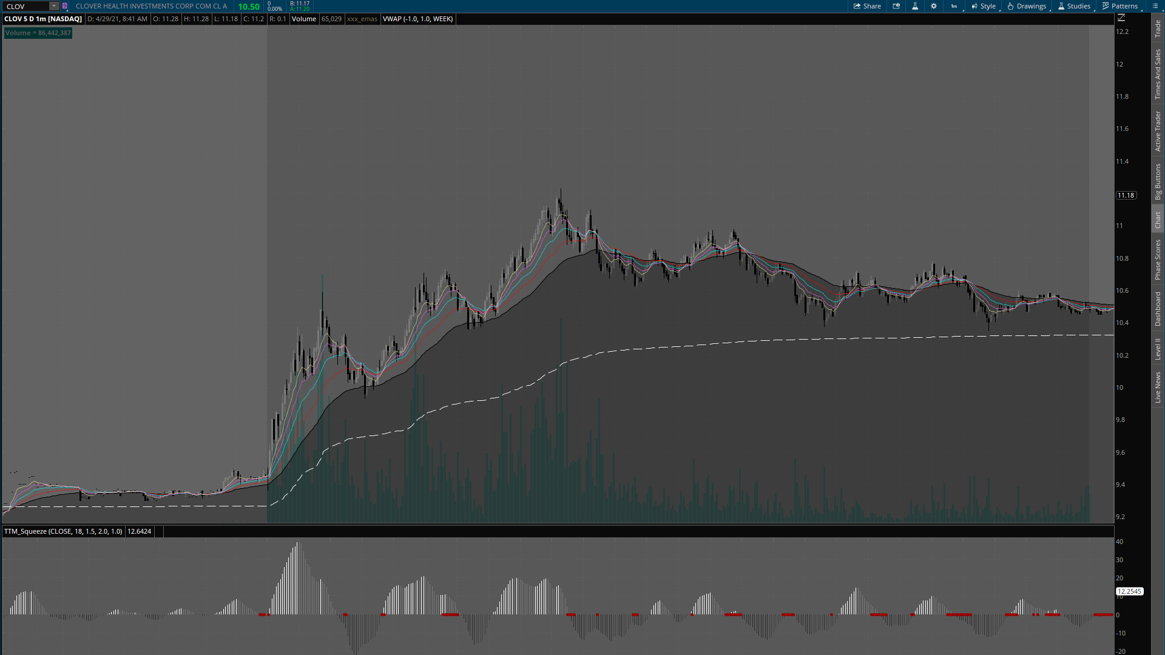The height and width of the screenshot is (655, 1165).
Task: Click the VWAP study label
Action: coord(417,19)
